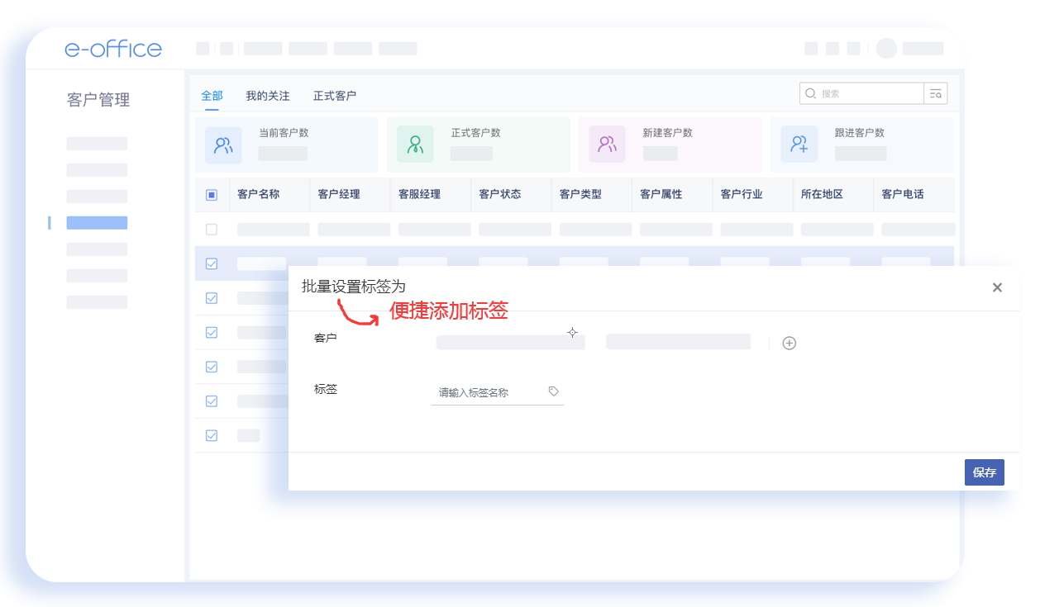Click the 保存 button
The image size is (1040, 607).
click(984, 472)
